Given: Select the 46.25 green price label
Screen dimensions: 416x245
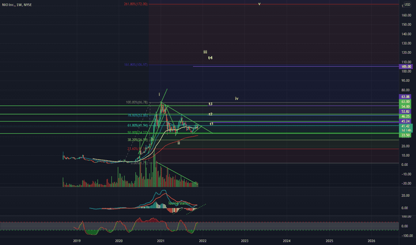Looking at the screenshot, I should click(x=405, y=116).
